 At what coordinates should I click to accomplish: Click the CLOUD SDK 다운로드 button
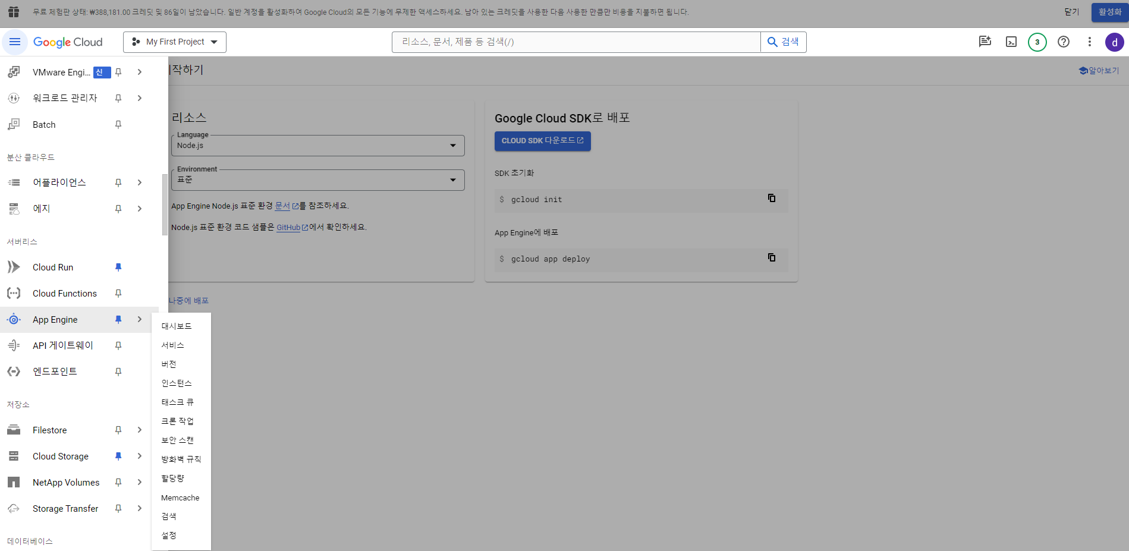click(543, 141)
